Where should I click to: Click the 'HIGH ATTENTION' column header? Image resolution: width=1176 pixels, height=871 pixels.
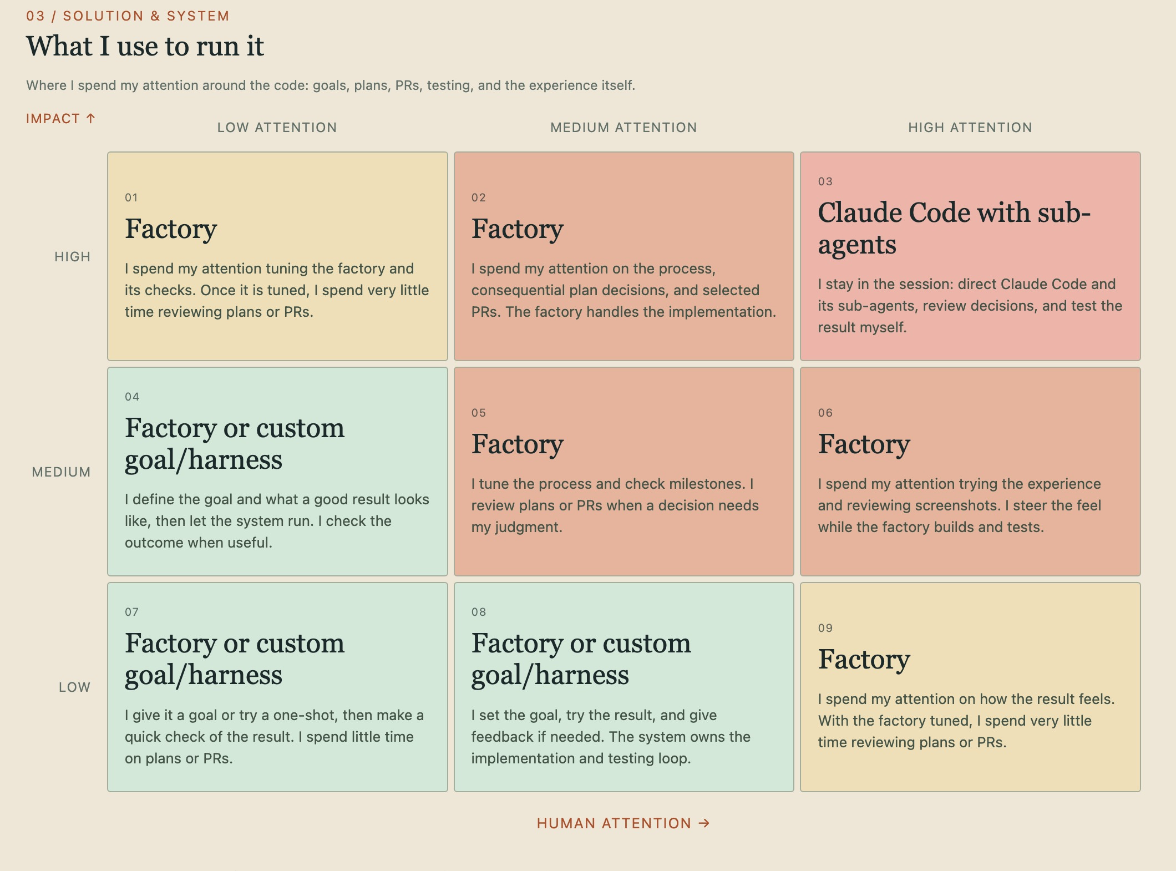pyautogui.click(x=970, y=128)
